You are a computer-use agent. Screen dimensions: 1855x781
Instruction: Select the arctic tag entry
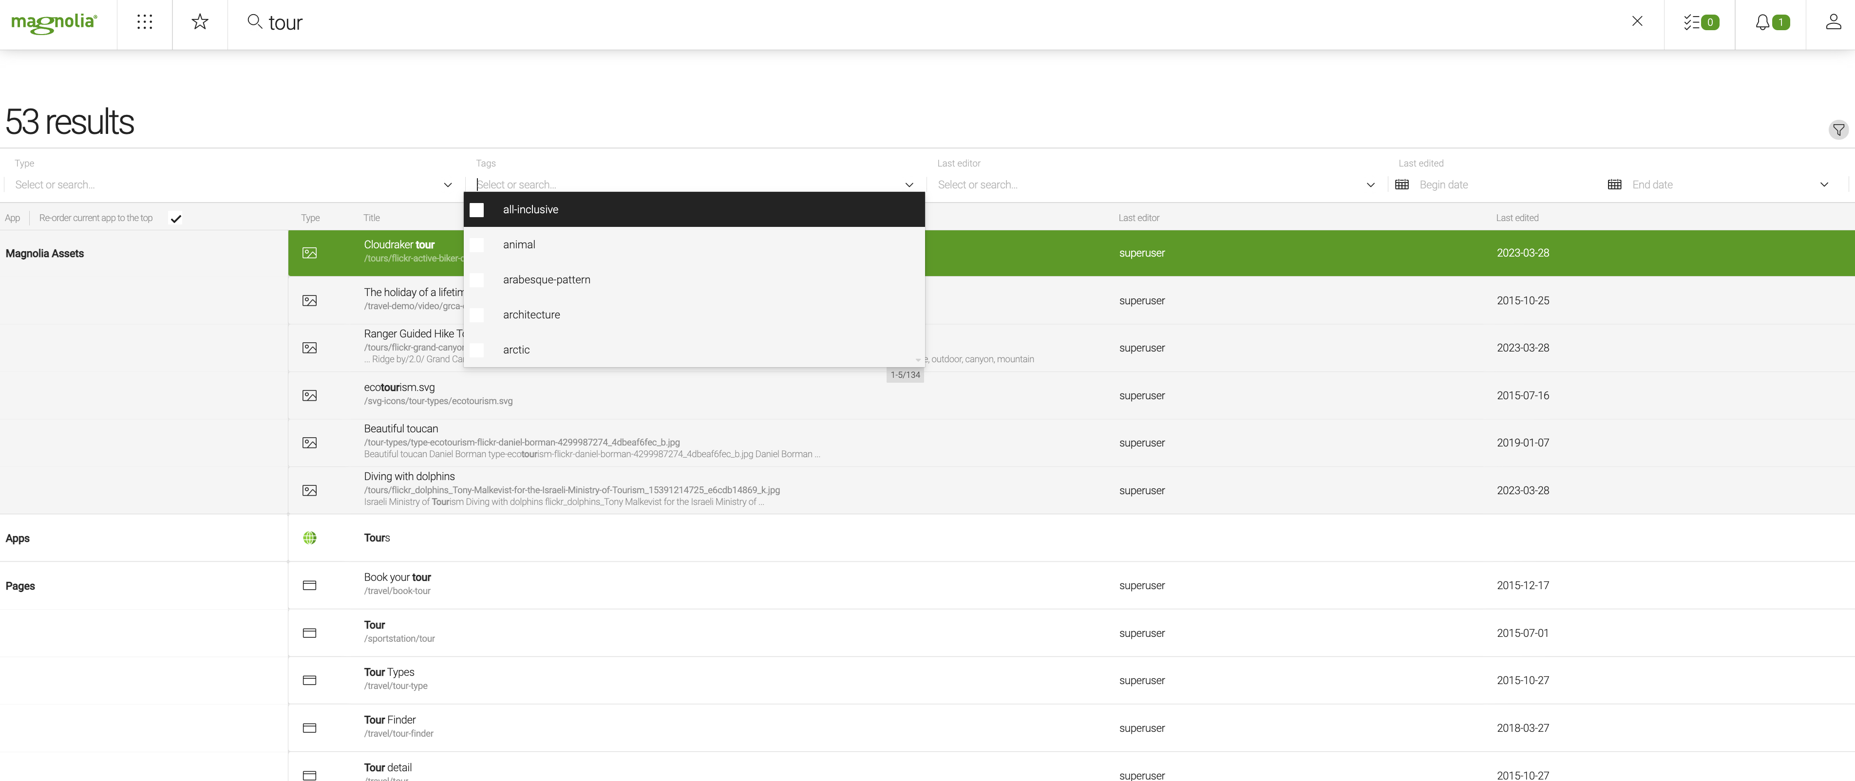[516, 349]
